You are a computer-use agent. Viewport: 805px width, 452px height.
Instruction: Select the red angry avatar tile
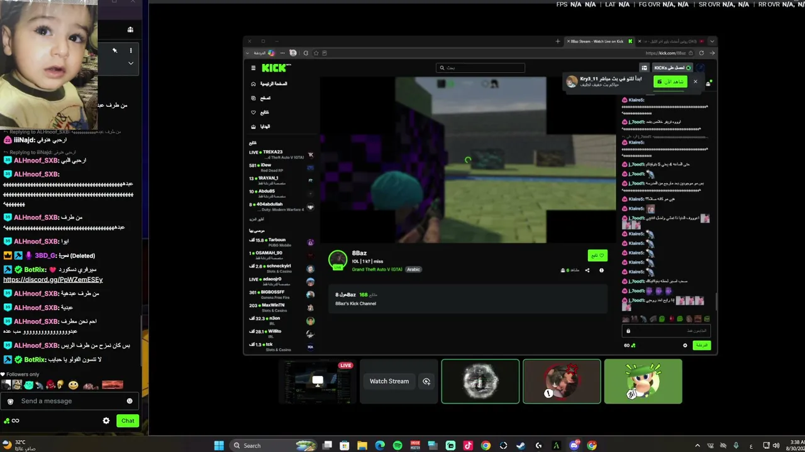(562, 381)
